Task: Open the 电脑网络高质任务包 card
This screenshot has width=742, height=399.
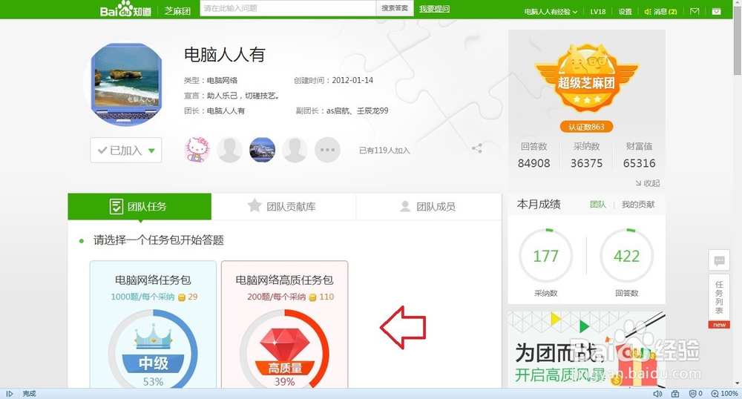Action: [x=284, y=325]
